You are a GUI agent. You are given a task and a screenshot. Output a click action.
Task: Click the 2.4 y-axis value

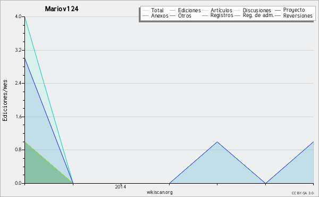click(18, 83)
